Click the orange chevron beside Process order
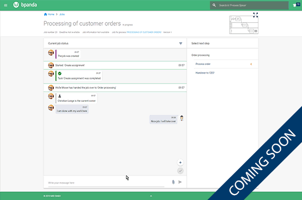Viewport: 302px width, 200px height. [251, 64]
